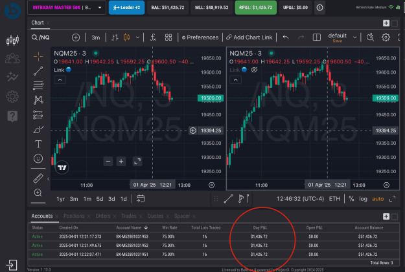This screenshot has height=272, width=405.
Task: Select the horizontal lines Fibonacci tool
Action: pos(38,85)
